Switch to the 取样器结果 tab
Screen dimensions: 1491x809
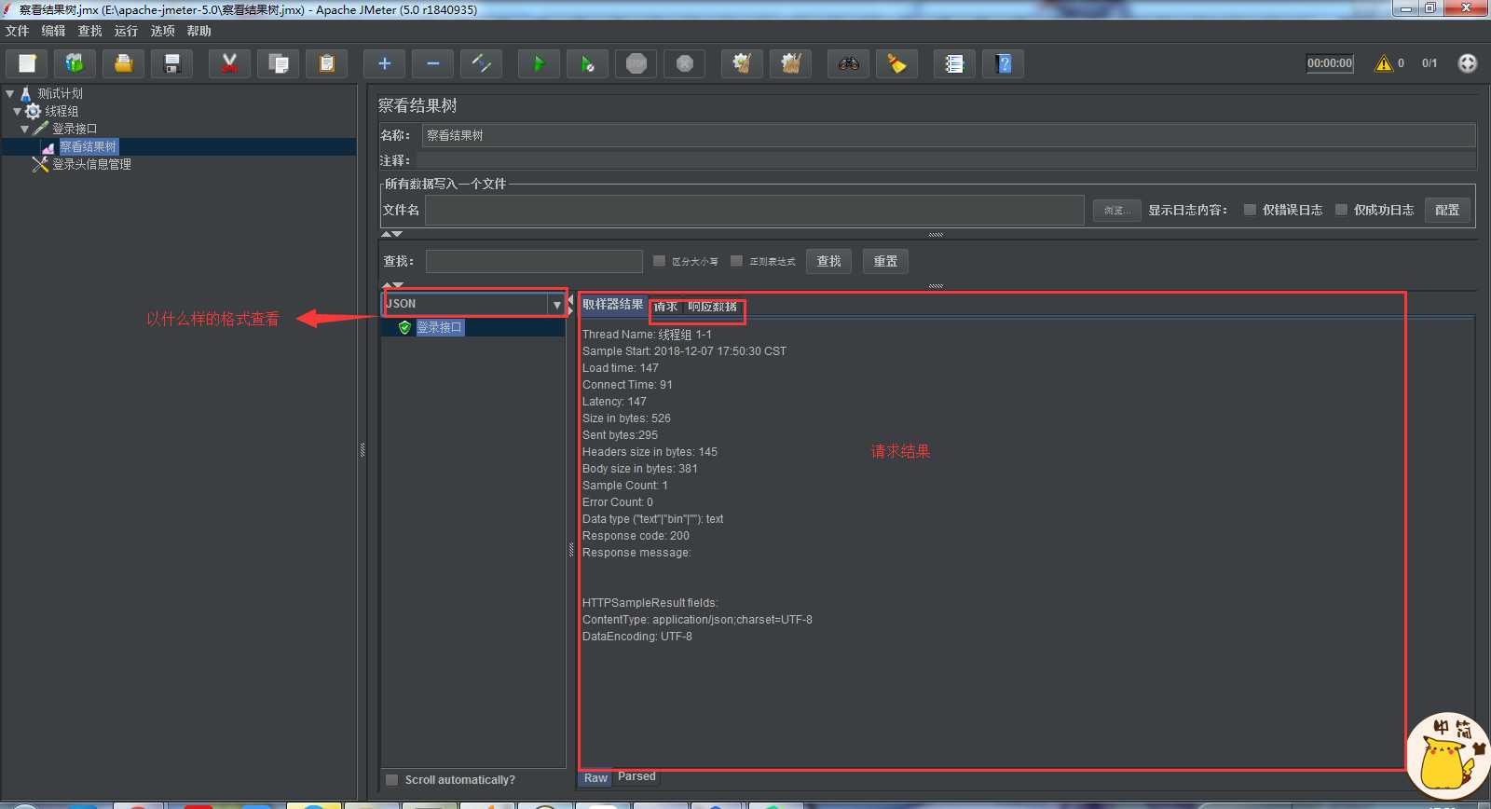(613, 305)
